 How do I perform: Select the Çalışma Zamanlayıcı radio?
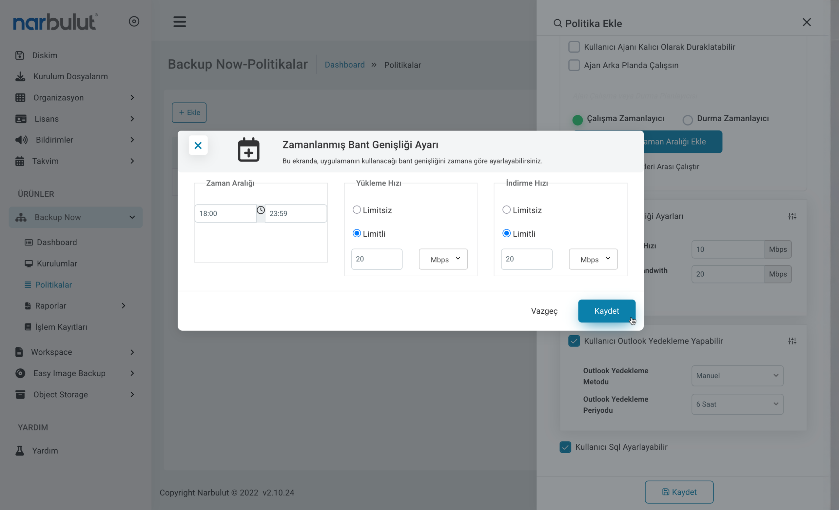pos(577,120)
